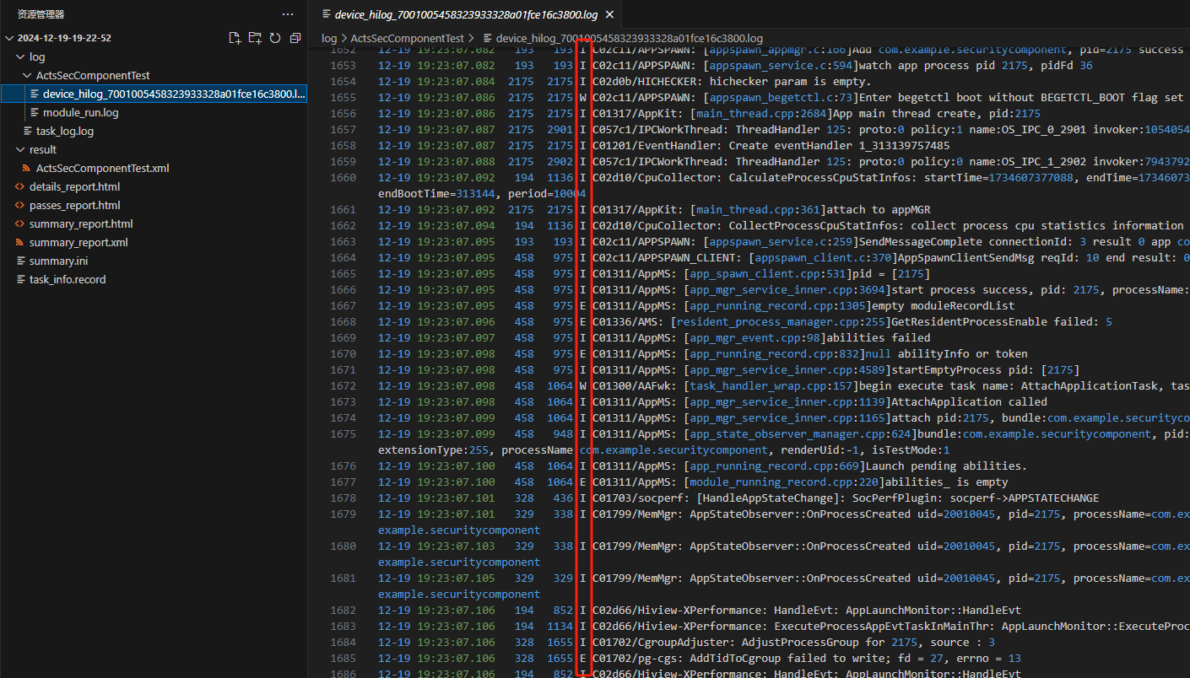The image size is (1190, 678).
Task: Click 'abilities_ is empty' on line 1677
Action: click(x=946, y=482)
